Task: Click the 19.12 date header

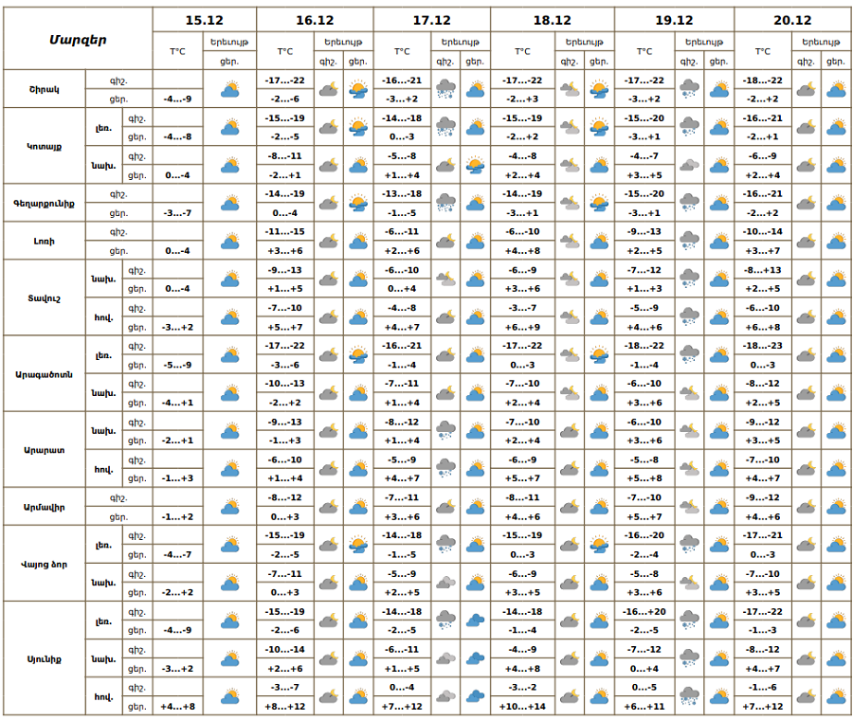Action: 674,20
